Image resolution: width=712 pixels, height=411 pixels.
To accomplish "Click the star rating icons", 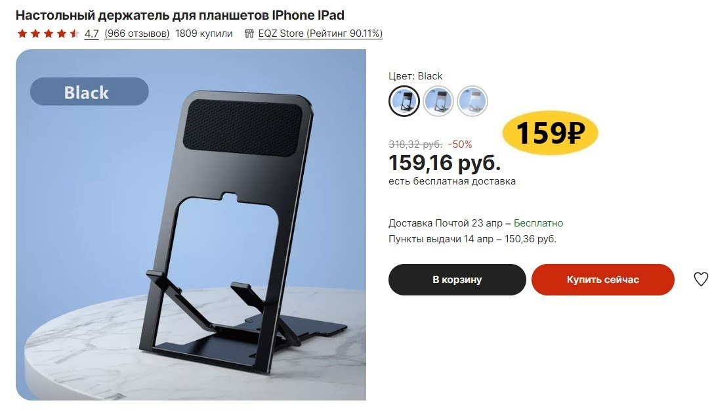I will pos(48,33).
